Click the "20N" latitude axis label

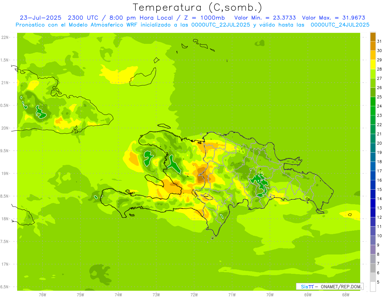click(x=5, y=128)
